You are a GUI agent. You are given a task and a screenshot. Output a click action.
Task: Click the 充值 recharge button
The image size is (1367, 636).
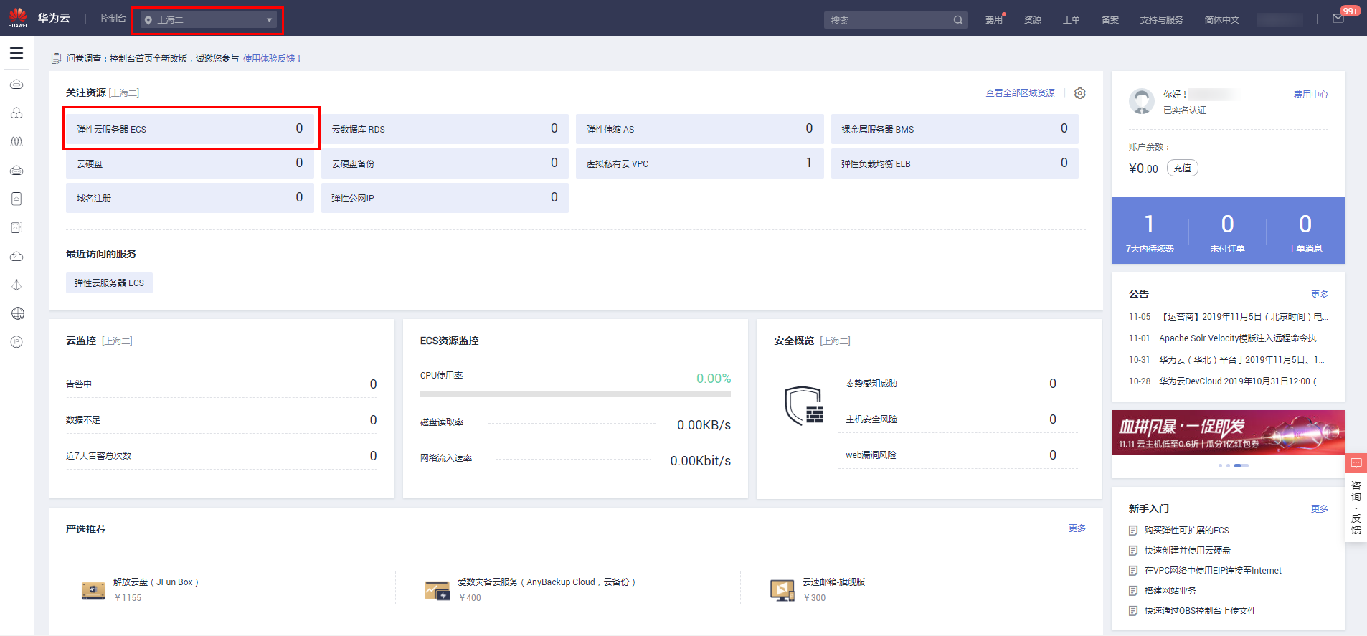point(1183,168)
